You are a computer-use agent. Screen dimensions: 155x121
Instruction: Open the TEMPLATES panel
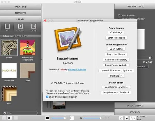point(20,13)
